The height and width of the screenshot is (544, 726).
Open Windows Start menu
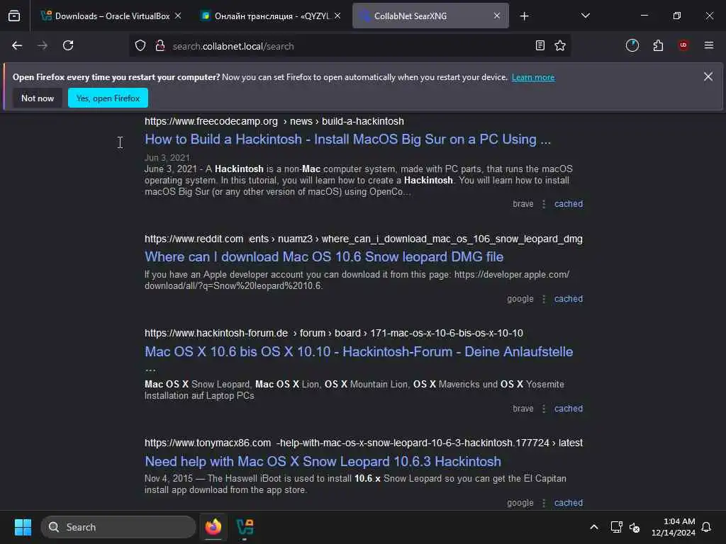tap(23, 527)
